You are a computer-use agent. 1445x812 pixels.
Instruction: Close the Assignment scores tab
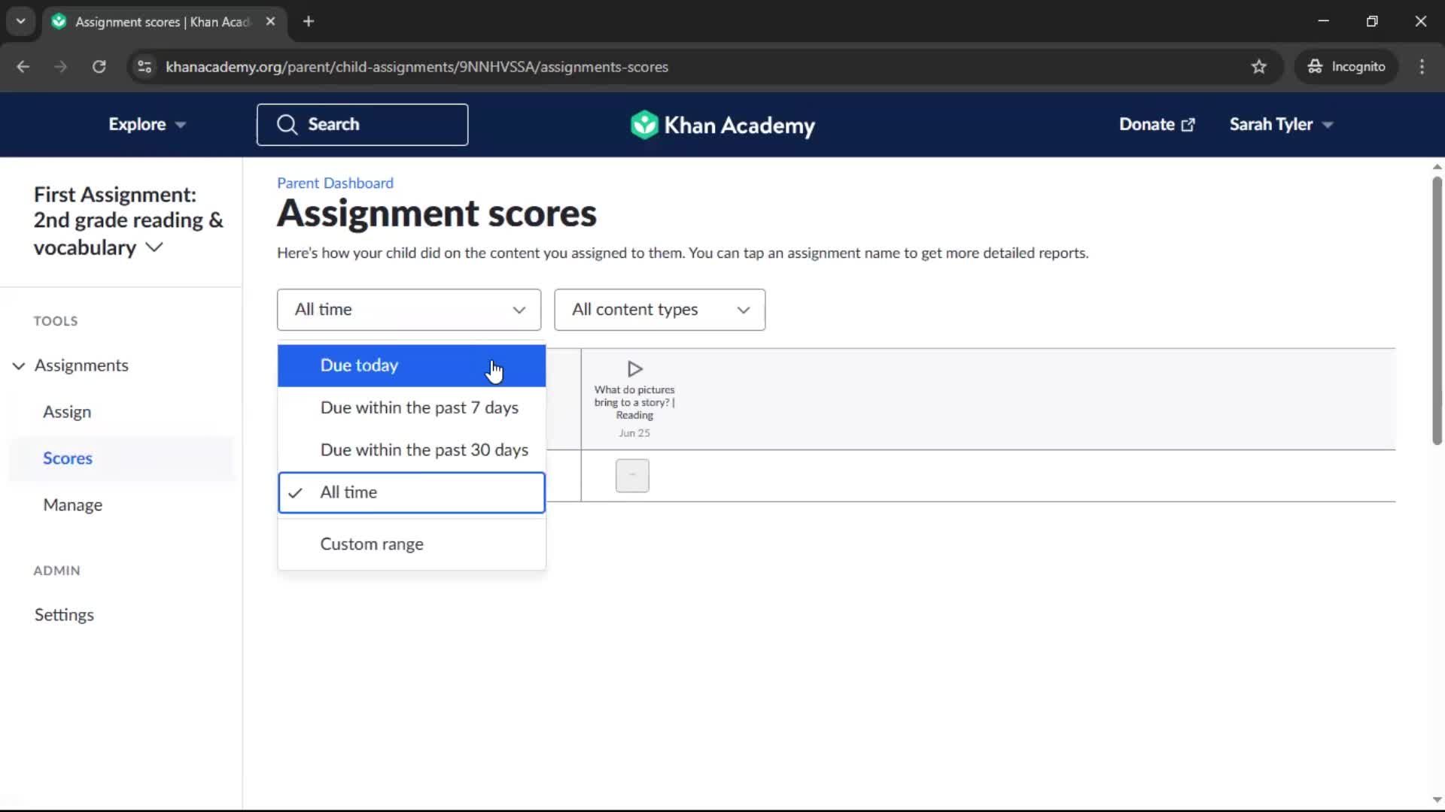[270, 22]
